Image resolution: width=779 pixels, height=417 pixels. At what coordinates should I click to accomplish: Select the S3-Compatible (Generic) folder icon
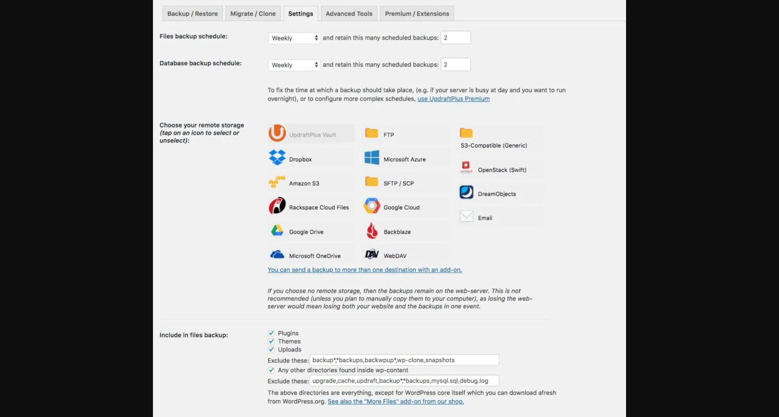tap(466, 133)
